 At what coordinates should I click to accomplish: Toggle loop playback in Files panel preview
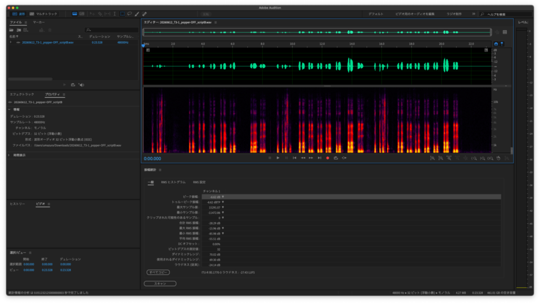click(x=73, y=85)
